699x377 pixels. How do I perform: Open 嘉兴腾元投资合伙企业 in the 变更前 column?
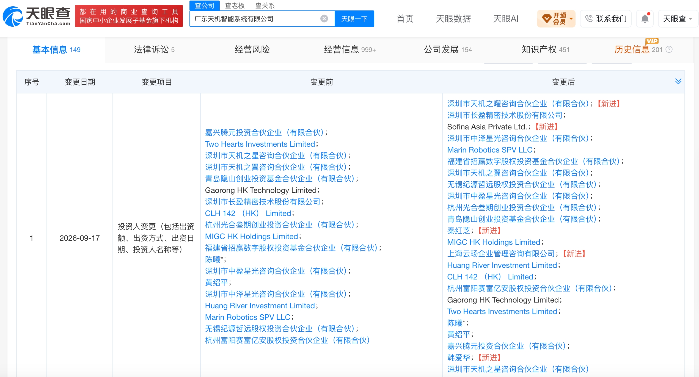coord(265,133)
